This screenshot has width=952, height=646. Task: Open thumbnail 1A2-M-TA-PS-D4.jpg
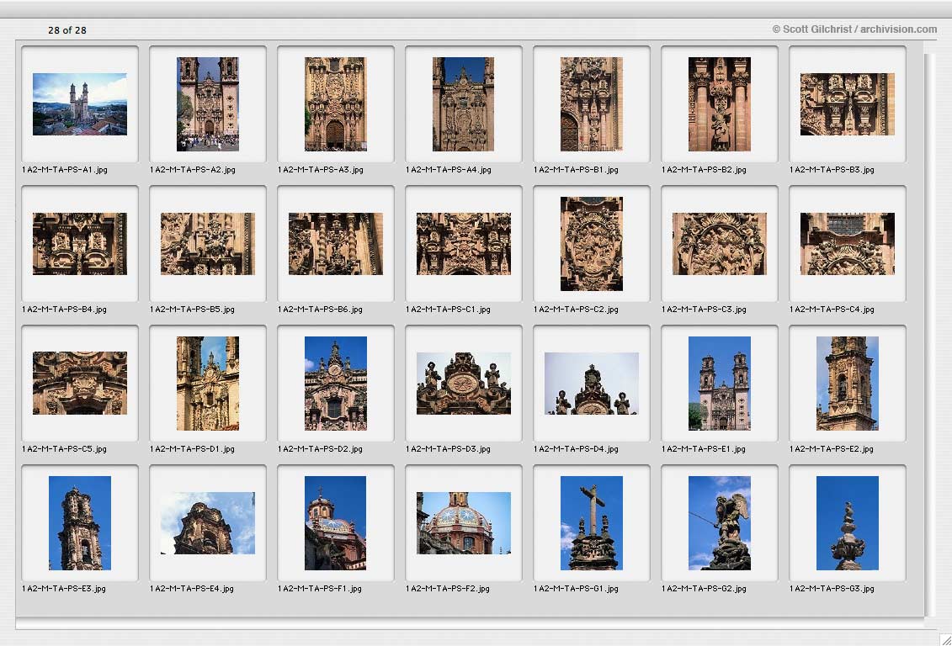pyautogui.click(x=592, y=384)
